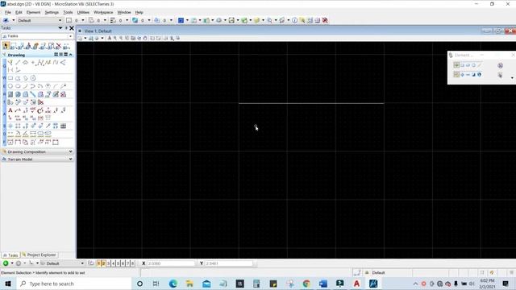
Task: Open the Settings menu
Action: pyautogui.click(x=52, y=12)
